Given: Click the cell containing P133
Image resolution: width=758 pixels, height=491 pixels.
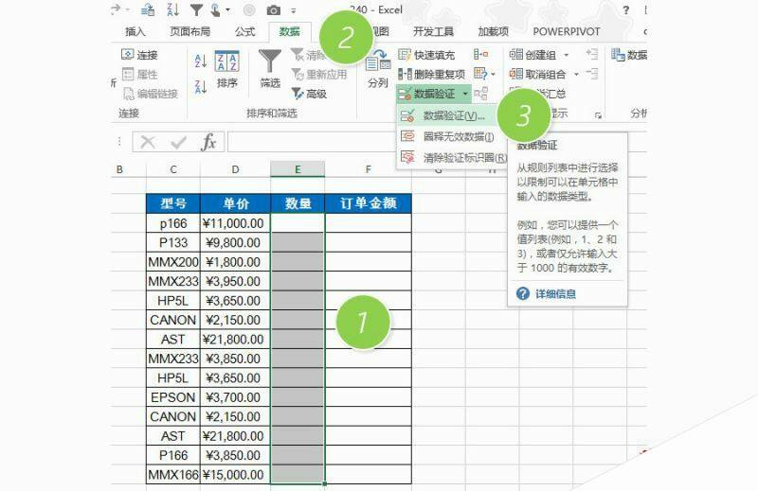Looking at the screenshot, I should [x=173, y=242].
